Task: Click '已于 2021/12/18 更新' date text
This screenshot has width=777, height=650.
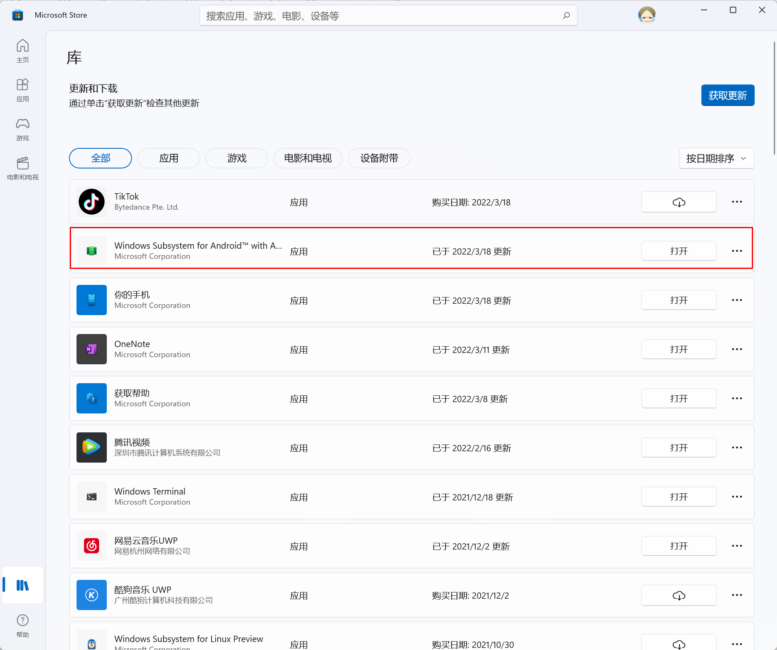Action: [473, 497]
